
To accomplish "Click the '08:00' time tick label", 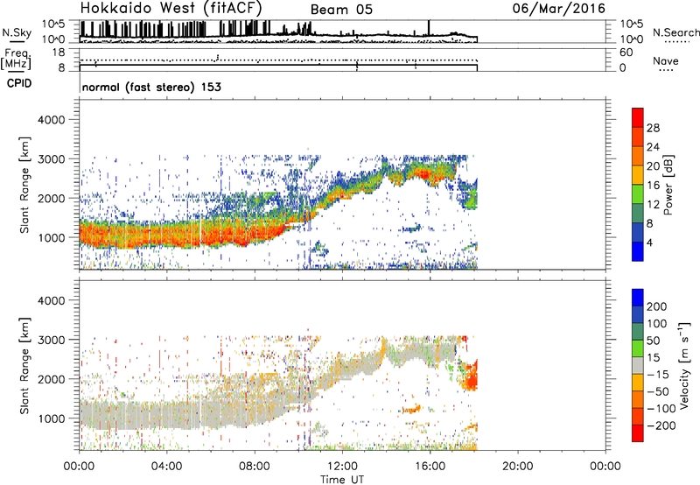I will click(255, 467).
